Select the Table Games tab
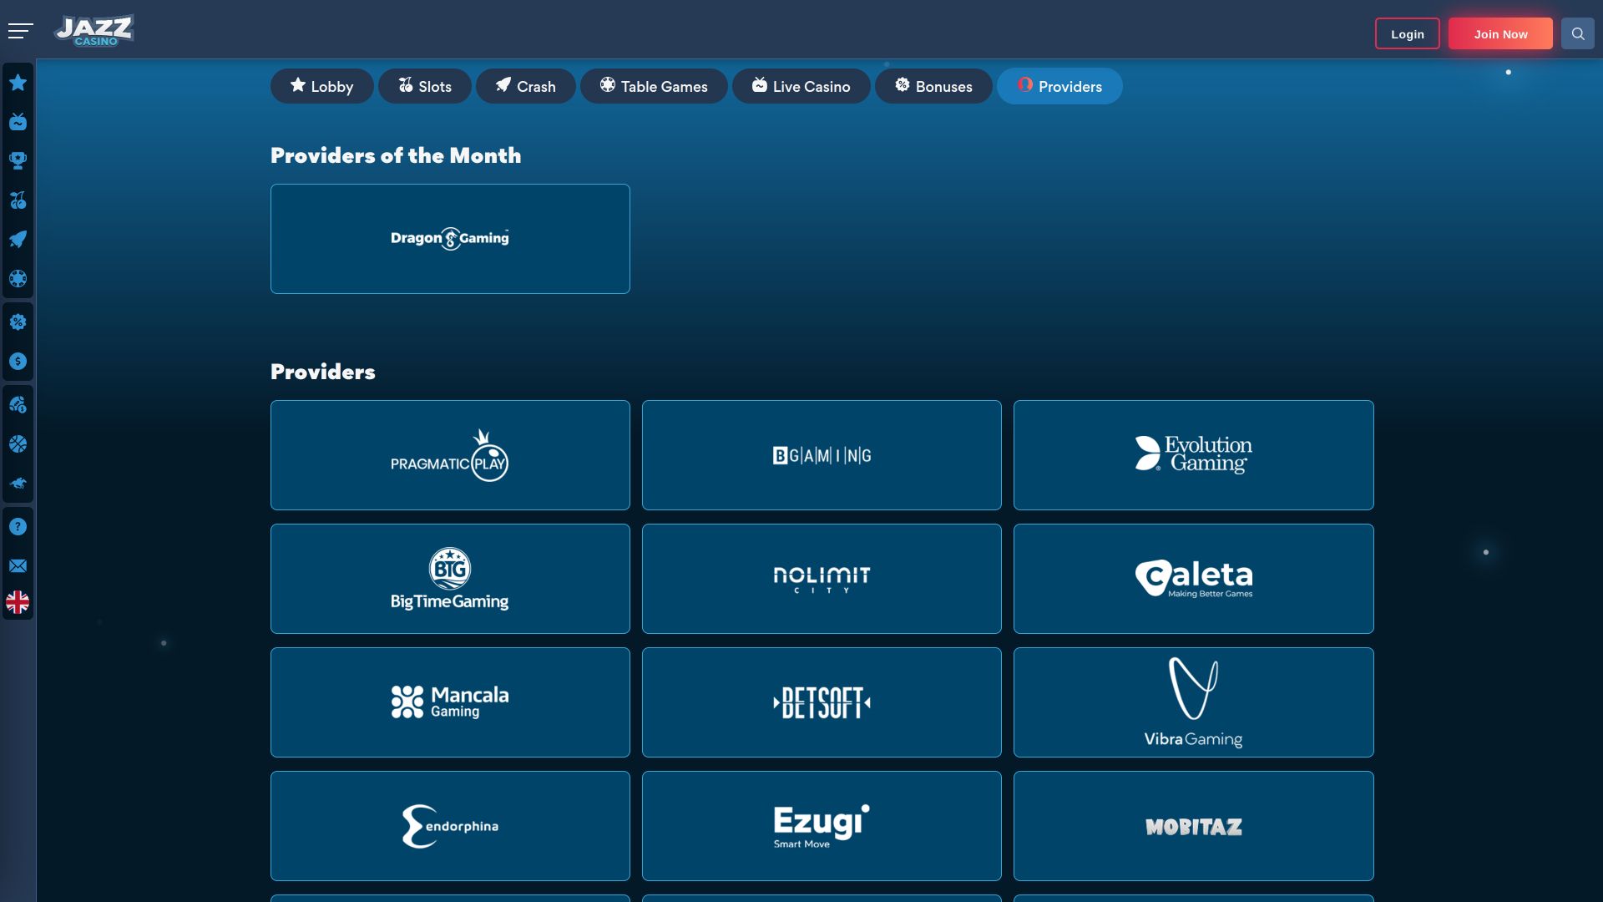 coord(653,87)
